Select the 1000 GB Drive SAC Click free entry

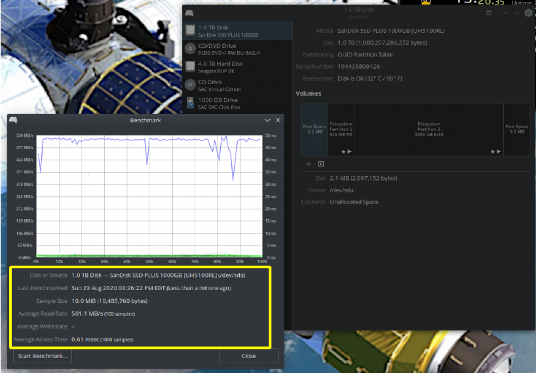[x=238, y=103]
